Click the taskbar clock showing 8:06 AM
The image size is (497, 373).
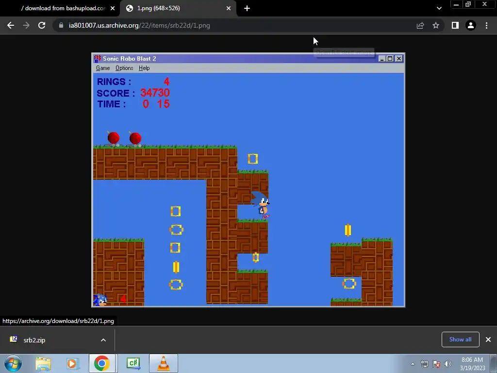pos(472,364)
